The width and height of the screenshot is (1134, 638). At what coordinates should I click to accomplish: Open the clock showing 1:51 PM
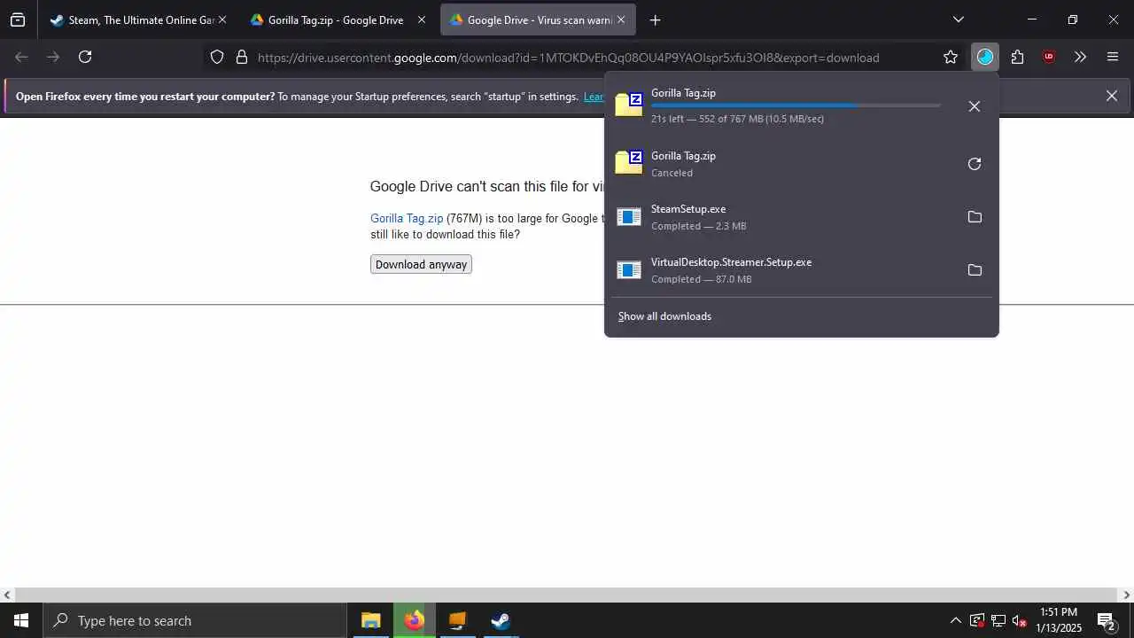click(1059, 620)
